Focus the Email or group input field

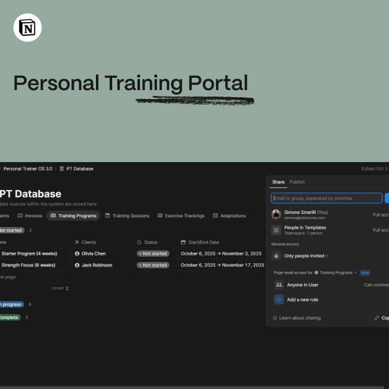pos(327,198)
